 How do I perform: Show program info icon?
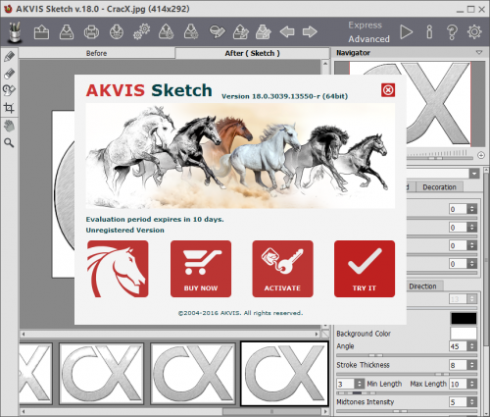click(x=429, y=32)
